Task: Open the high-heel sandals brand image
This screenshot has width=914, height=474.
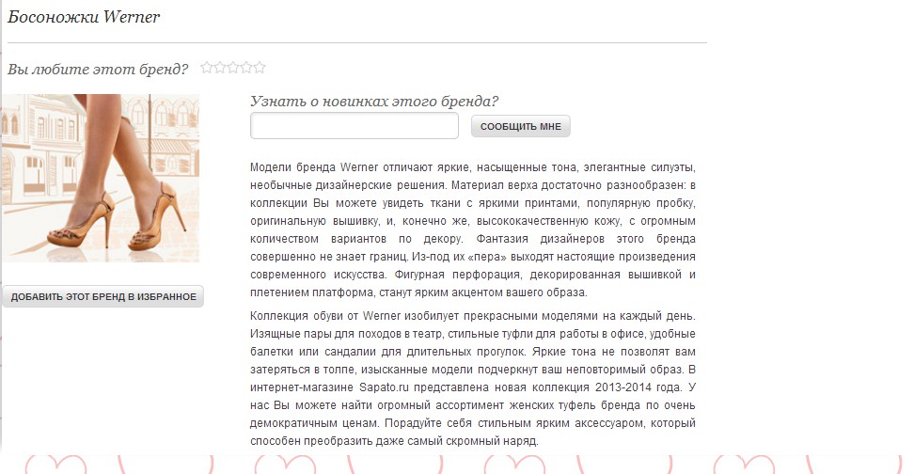Action: (x=100, y=178)
